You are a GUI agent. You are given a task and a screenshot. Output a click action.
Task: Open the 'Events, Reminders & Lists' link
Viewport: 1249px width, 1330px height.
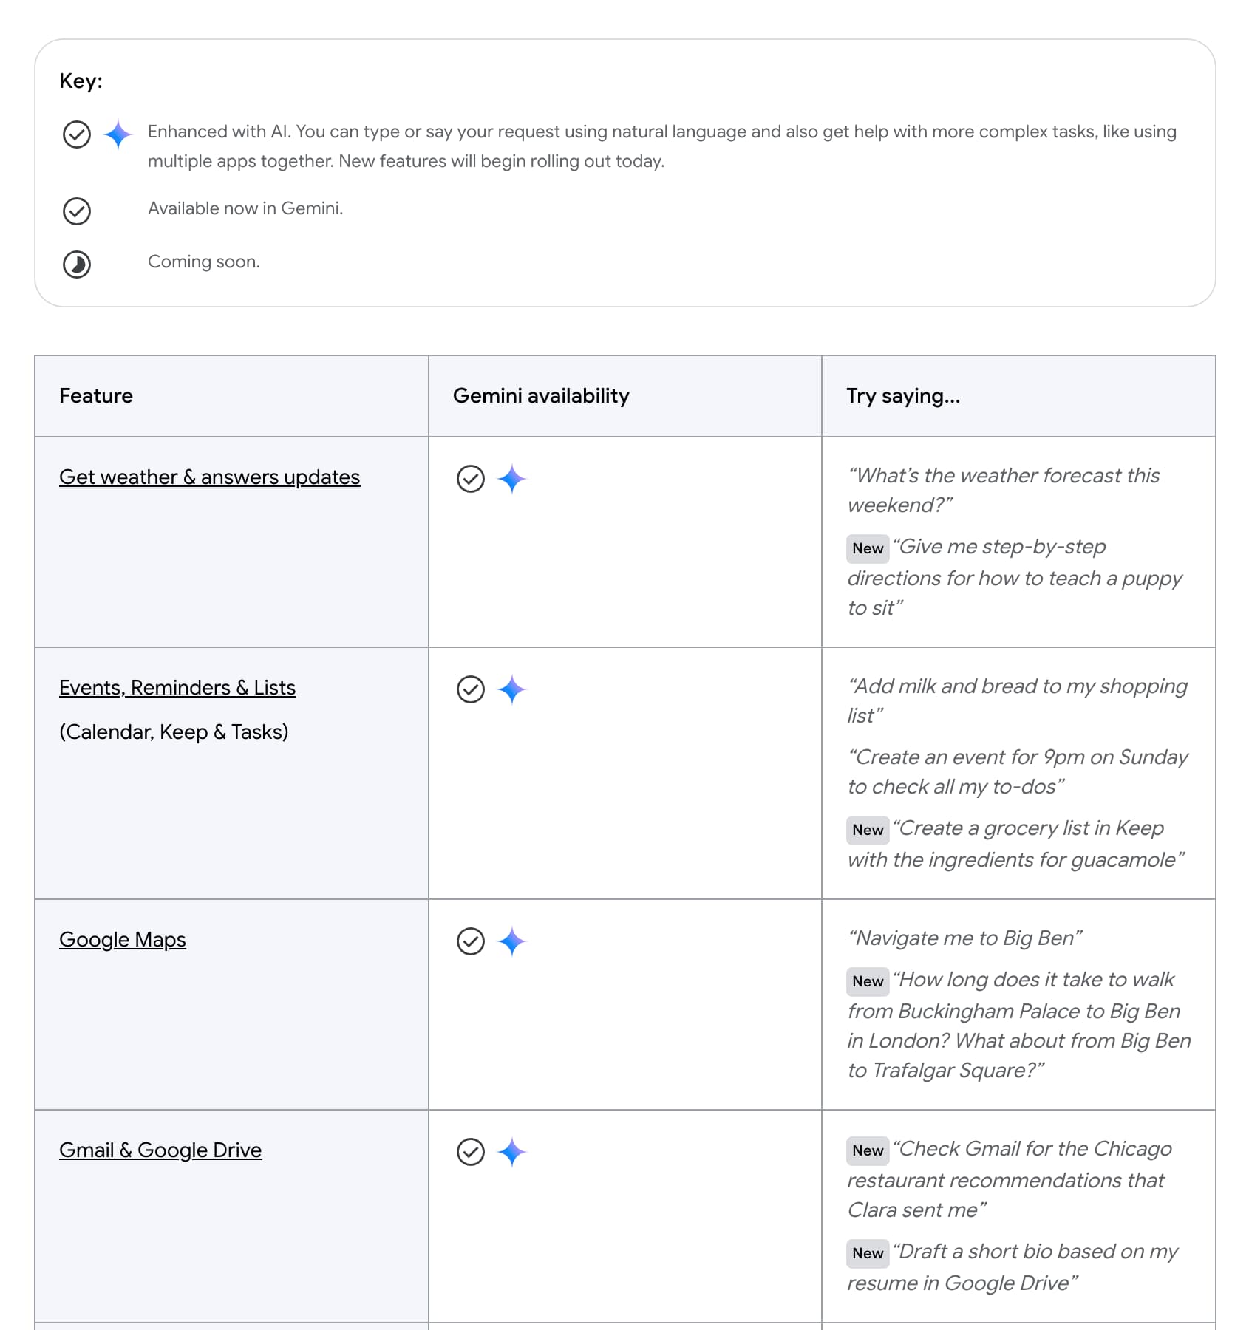click(177, 688)
